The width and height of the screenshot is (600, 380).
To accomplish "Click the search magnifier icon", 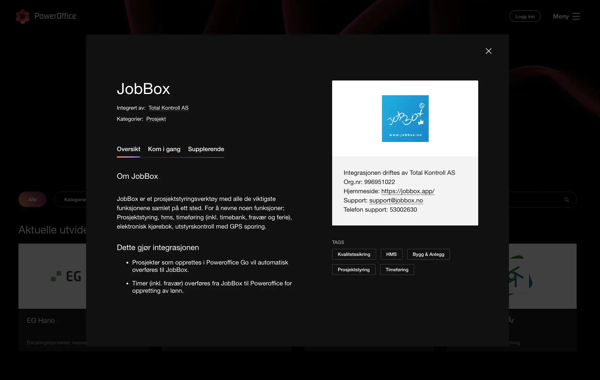I will click(566, 200).
